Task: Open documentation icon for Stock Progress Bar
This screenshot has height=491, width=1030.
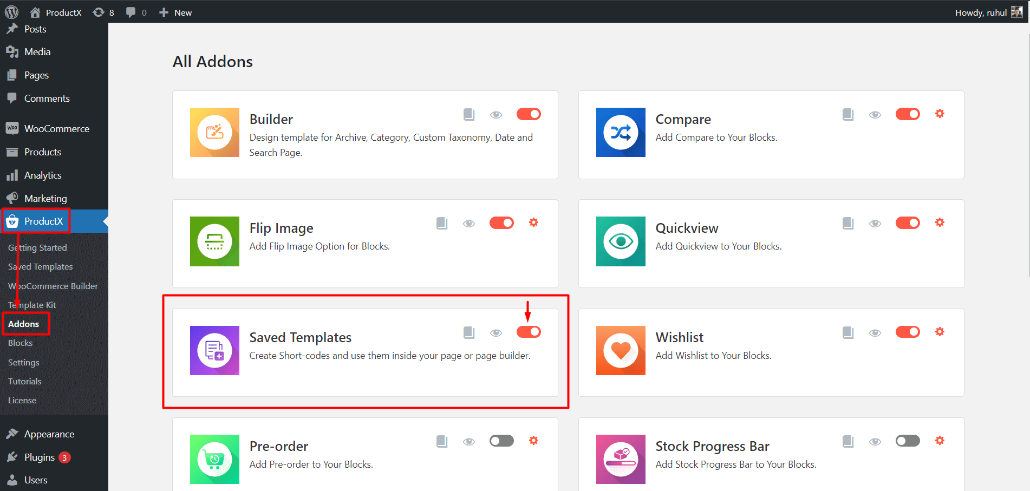Action: 848,441
